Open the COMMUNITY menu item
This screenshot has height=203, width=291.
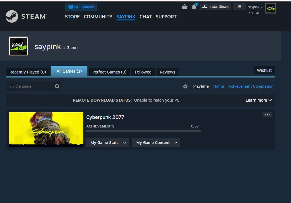tap(98, 17)
